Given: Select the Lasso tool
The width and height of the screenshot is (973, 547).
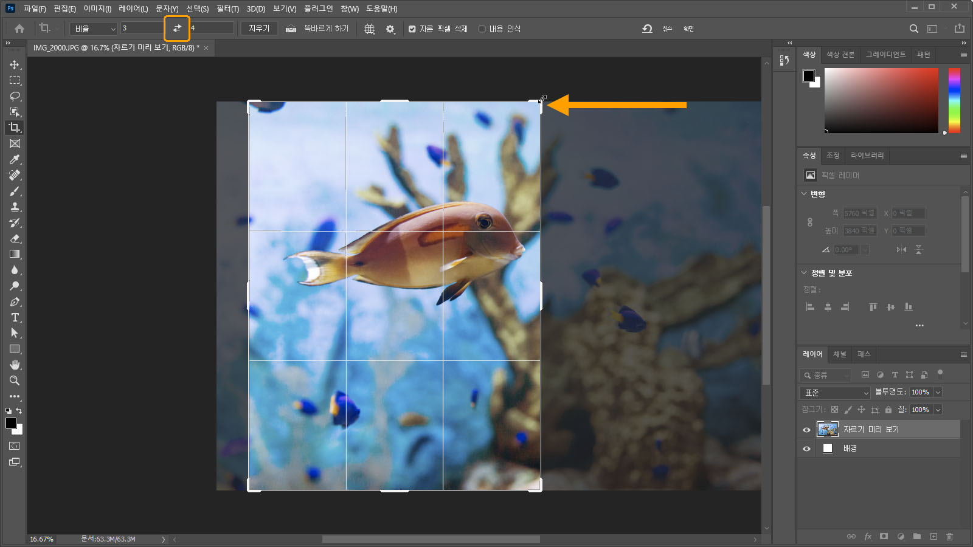Looking at the screenshot, I should [15, 96].
